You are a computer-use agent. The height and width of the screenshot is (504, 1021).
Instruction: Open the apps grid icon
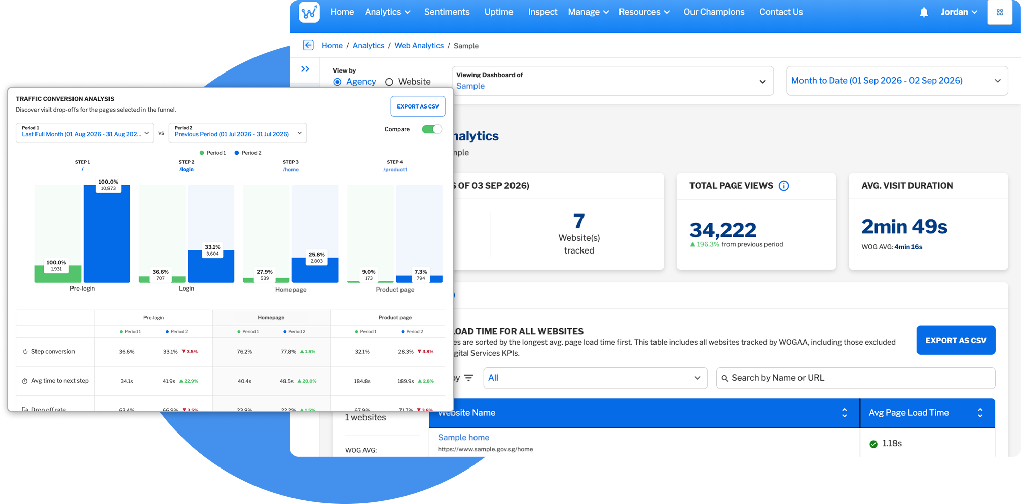pos(1000,12)
